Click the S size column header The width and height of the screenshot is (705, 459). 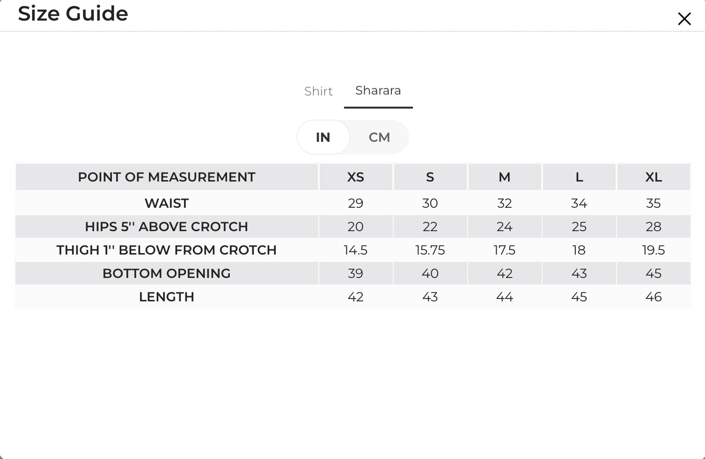(x=430, y=177)
